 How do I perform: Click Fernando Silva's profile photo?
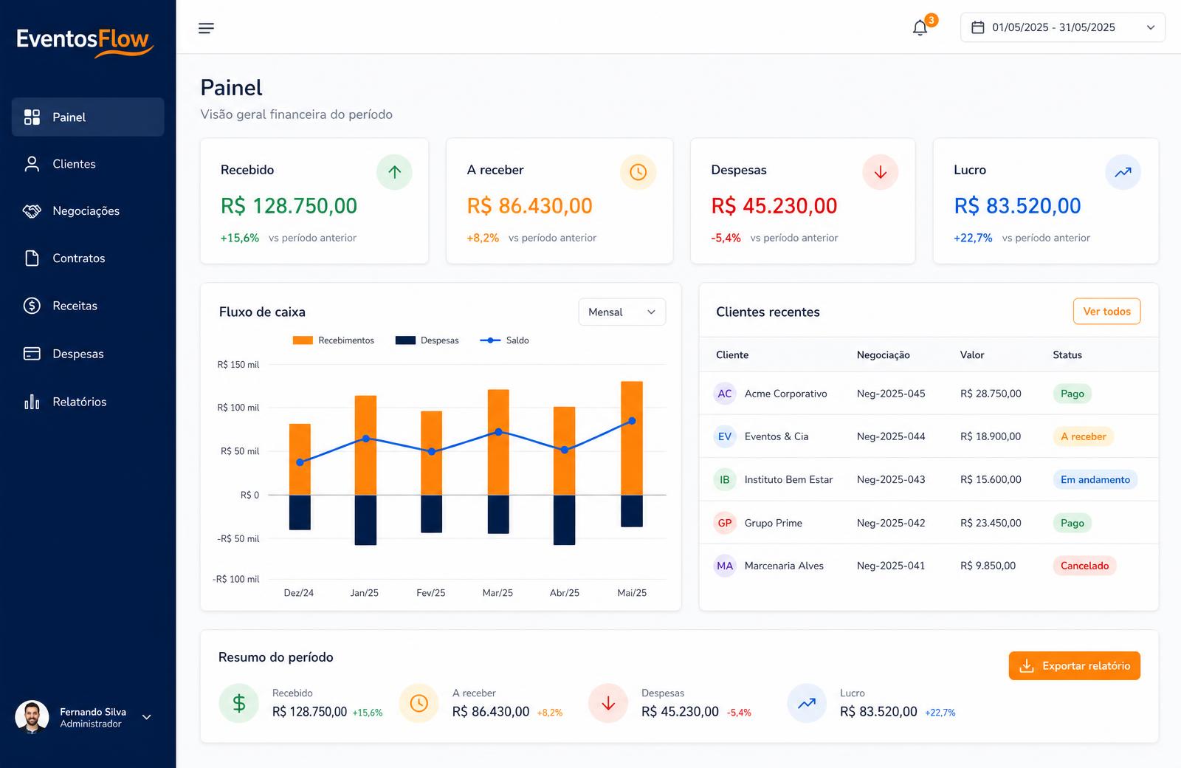[32, 717]
